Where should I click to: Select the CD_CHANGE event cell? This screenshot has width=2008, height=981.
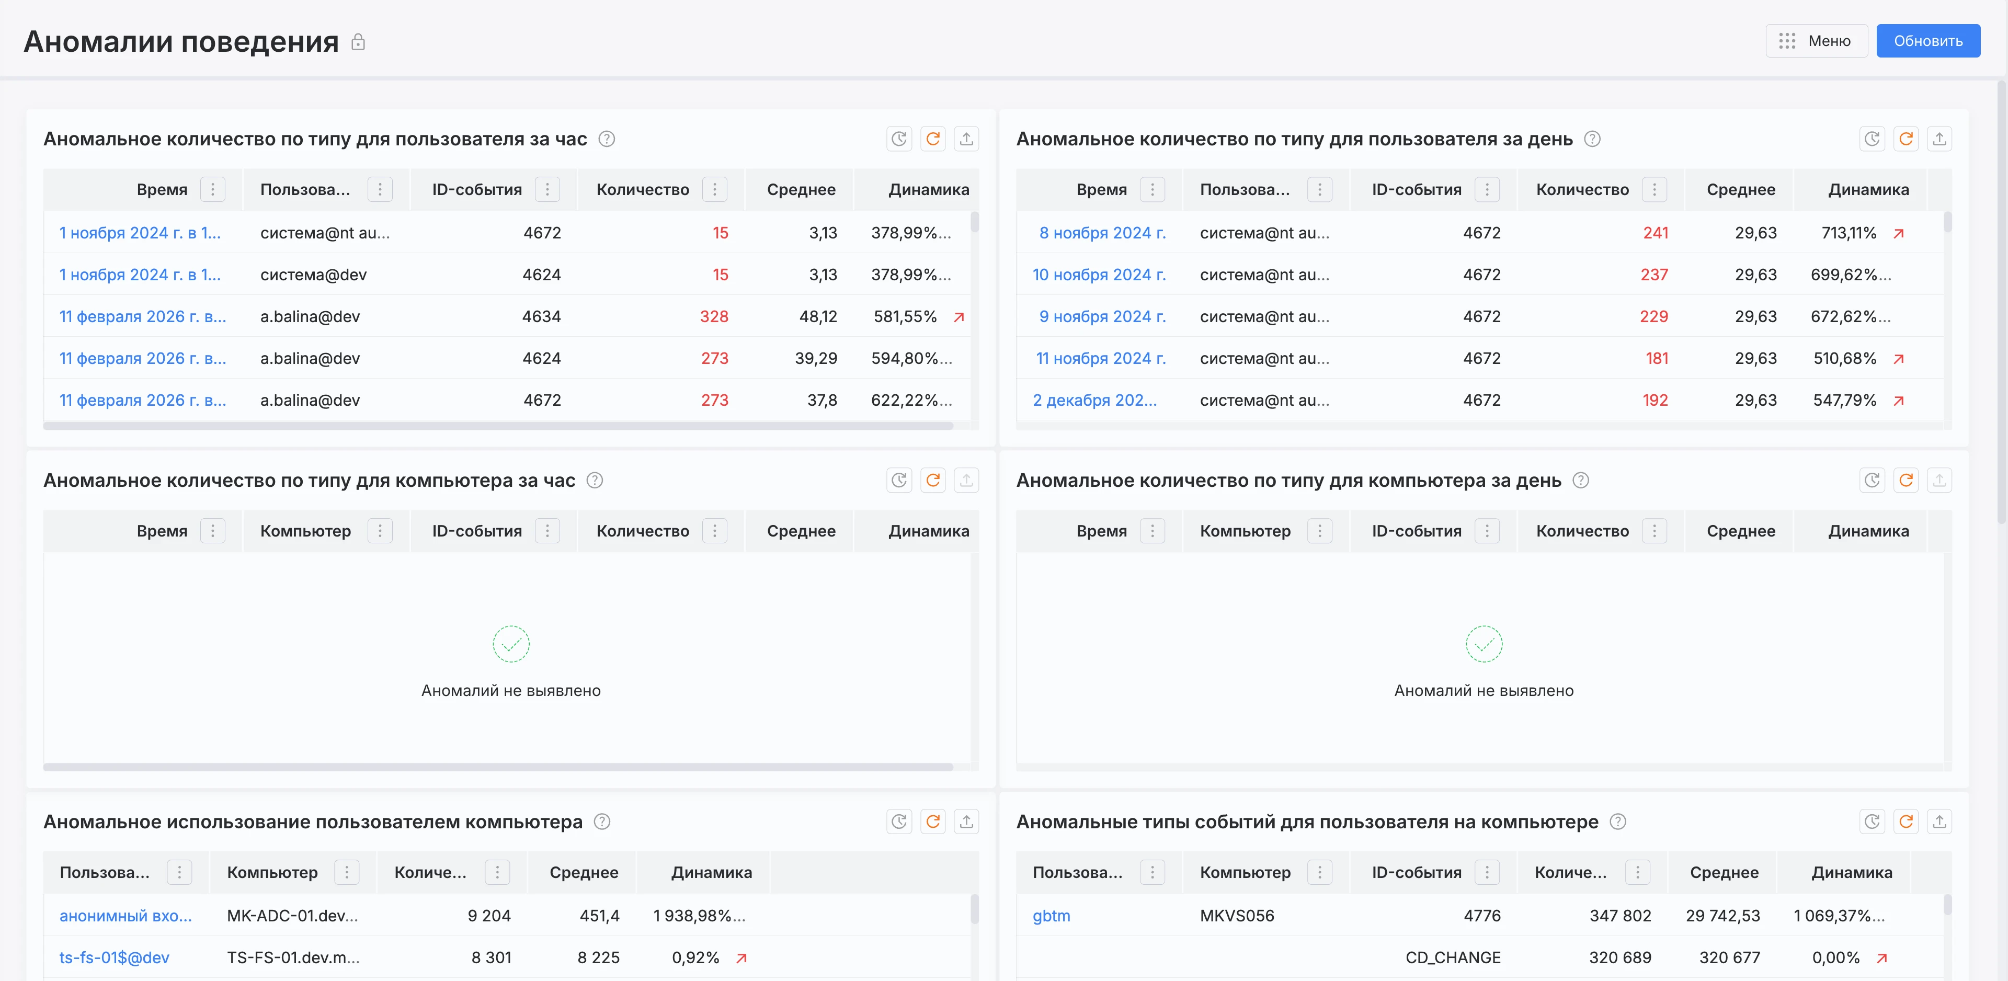tap(1453, 957)
